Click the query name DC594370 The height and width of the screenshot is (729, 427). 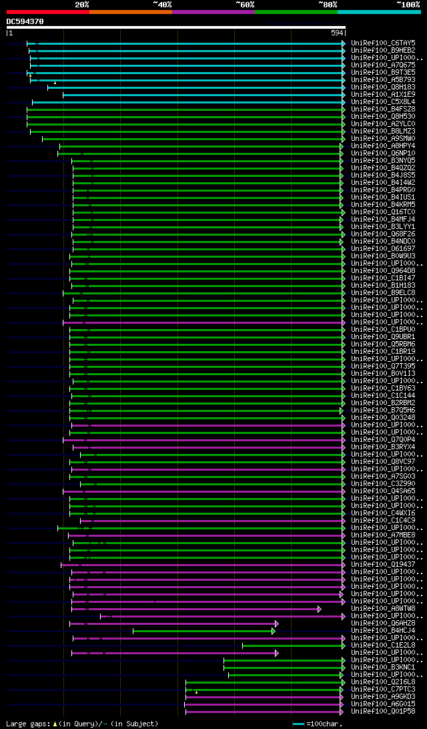pyautogui.click(x=25, y=21)
